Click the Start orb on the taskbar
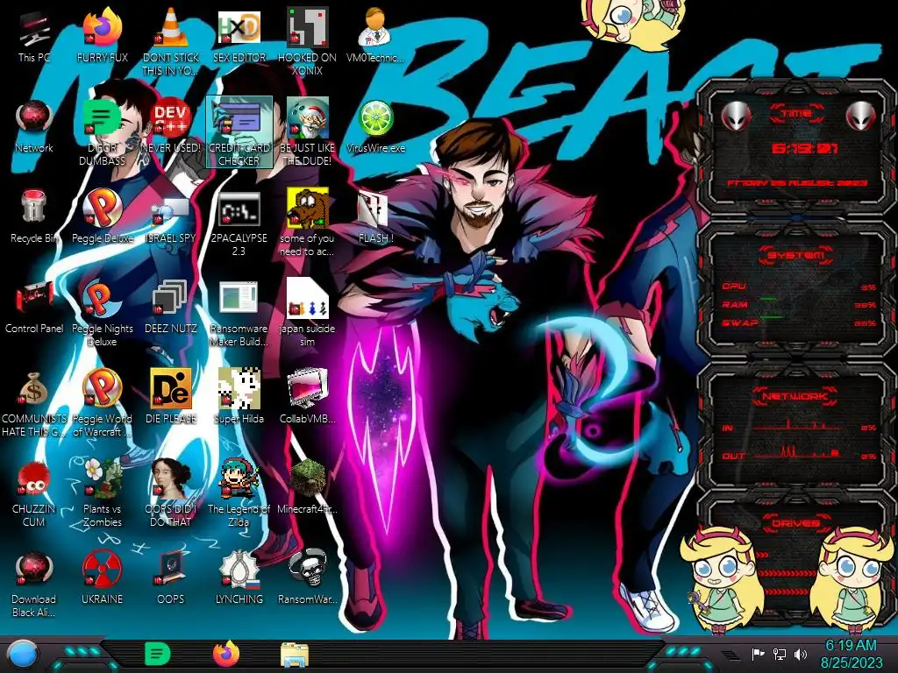Image resolution: width=898 pixels, height=673 pixels. (x=23, y=655)
